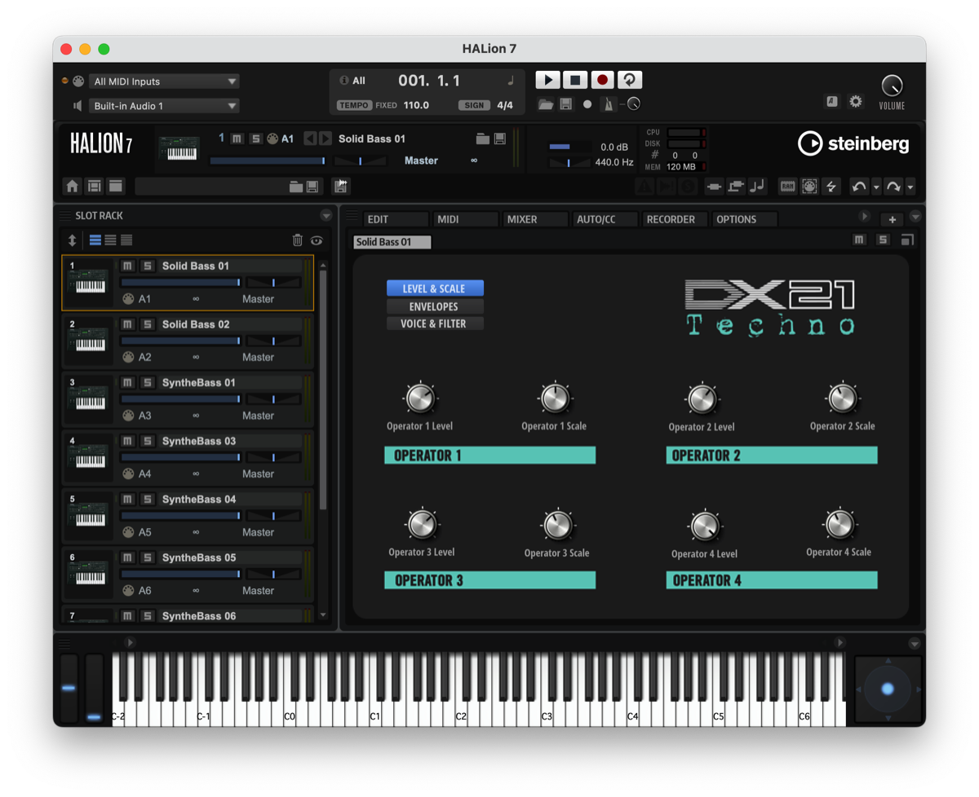The image size is (979, 797).
Task: Solo the Solid Bass 02 slot
Action: point(148,324)
